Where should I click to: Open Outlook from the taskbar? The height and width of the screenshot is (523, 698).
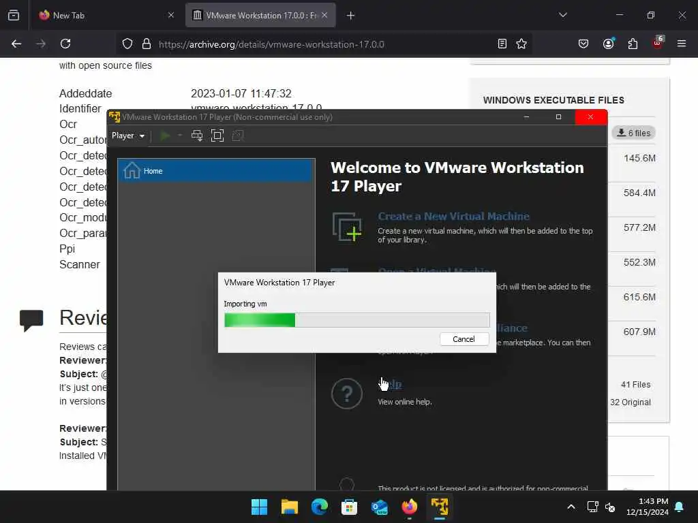click(379, 507)
